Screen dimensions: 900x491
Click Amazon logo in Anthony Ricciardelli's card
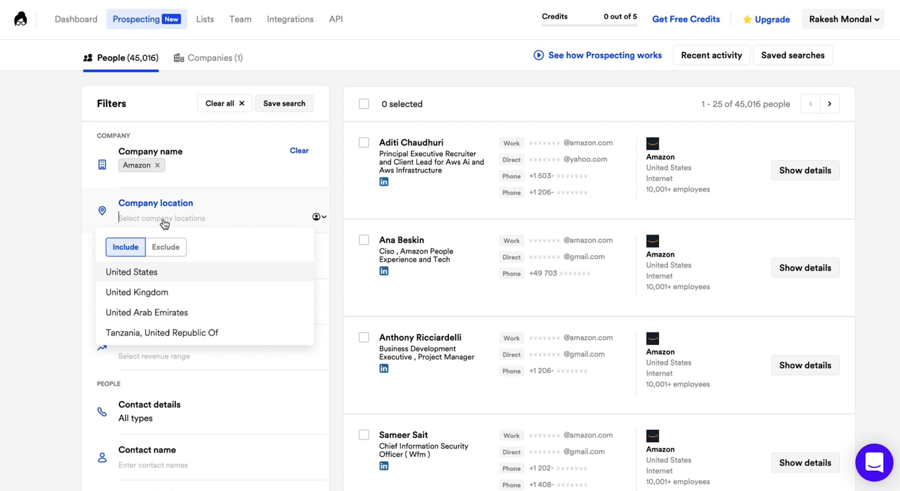652,338
